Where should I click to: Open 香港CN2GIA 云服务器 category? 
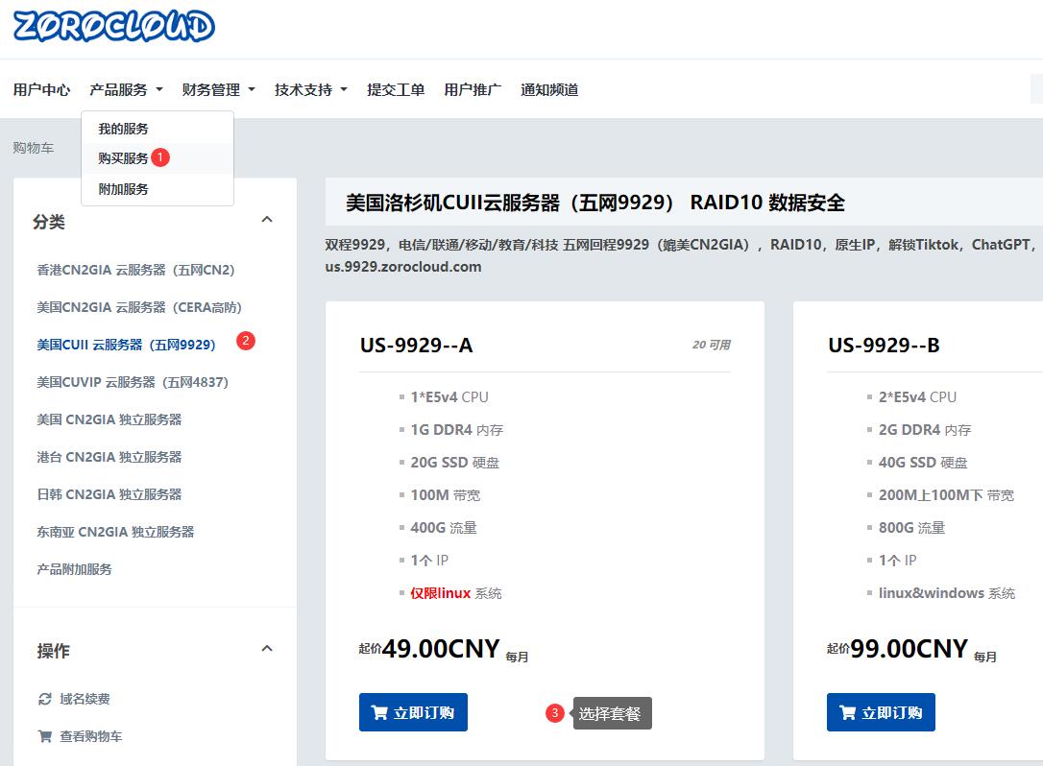coord(135,270)
